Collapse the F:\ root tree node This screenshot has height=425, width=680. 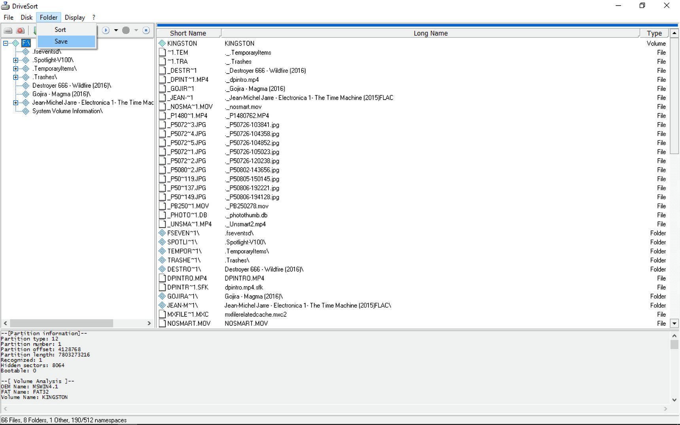(6, 43)
